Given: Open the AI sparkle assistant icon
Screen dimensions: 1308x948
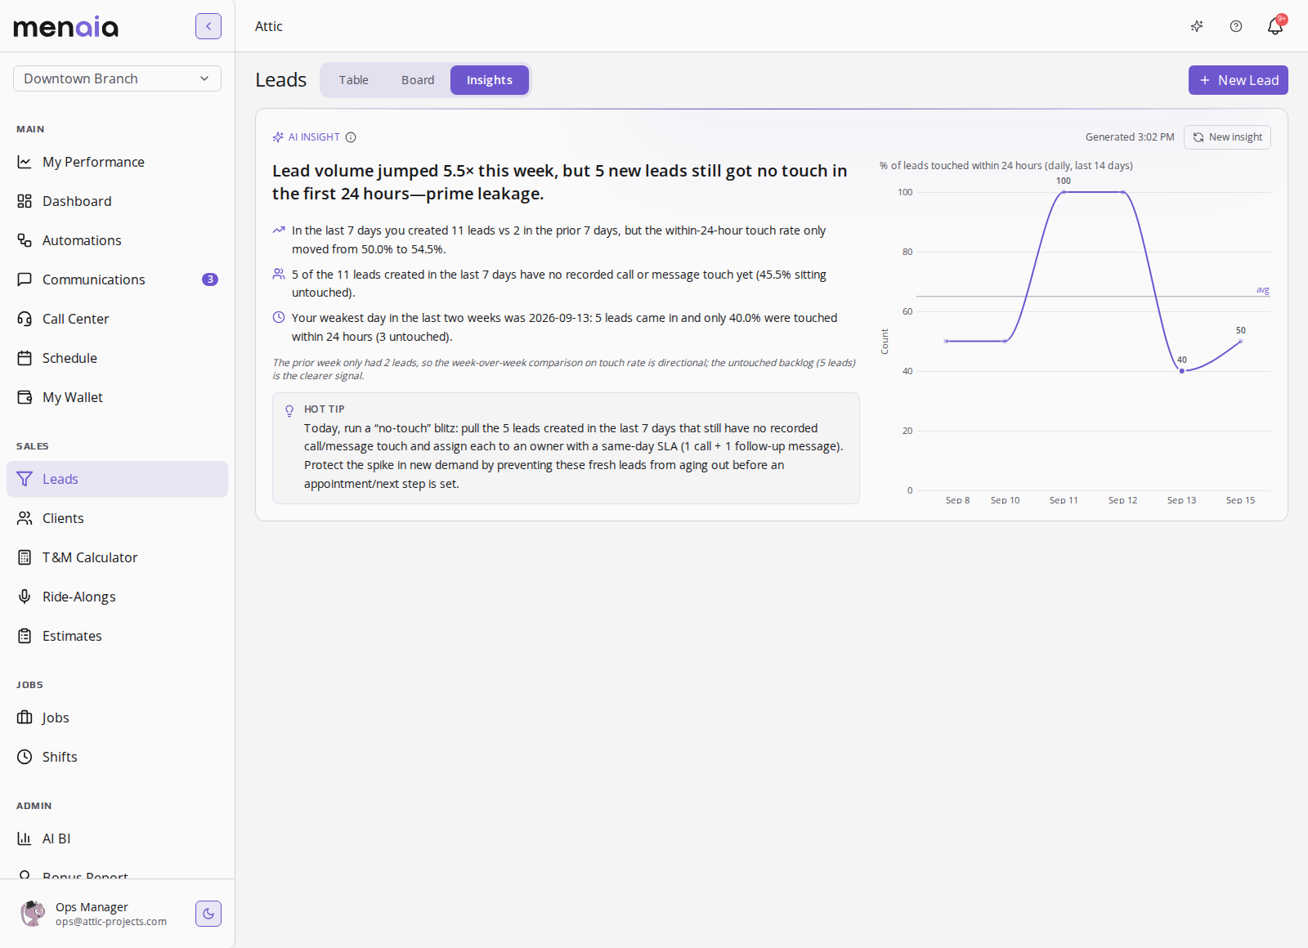Looking at the screenshot, I should tap(1197, 26).
